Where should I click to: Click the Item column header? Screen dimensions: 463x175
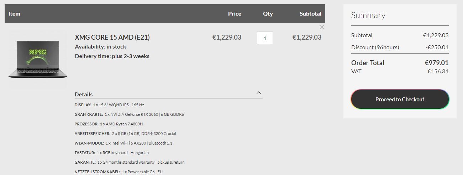tap(14, 13)
